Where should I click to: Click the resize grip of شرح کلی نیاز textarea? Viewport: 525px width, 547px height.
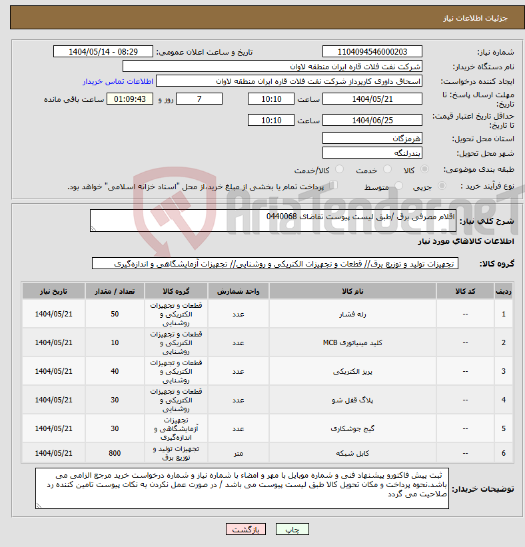[93, 229]
